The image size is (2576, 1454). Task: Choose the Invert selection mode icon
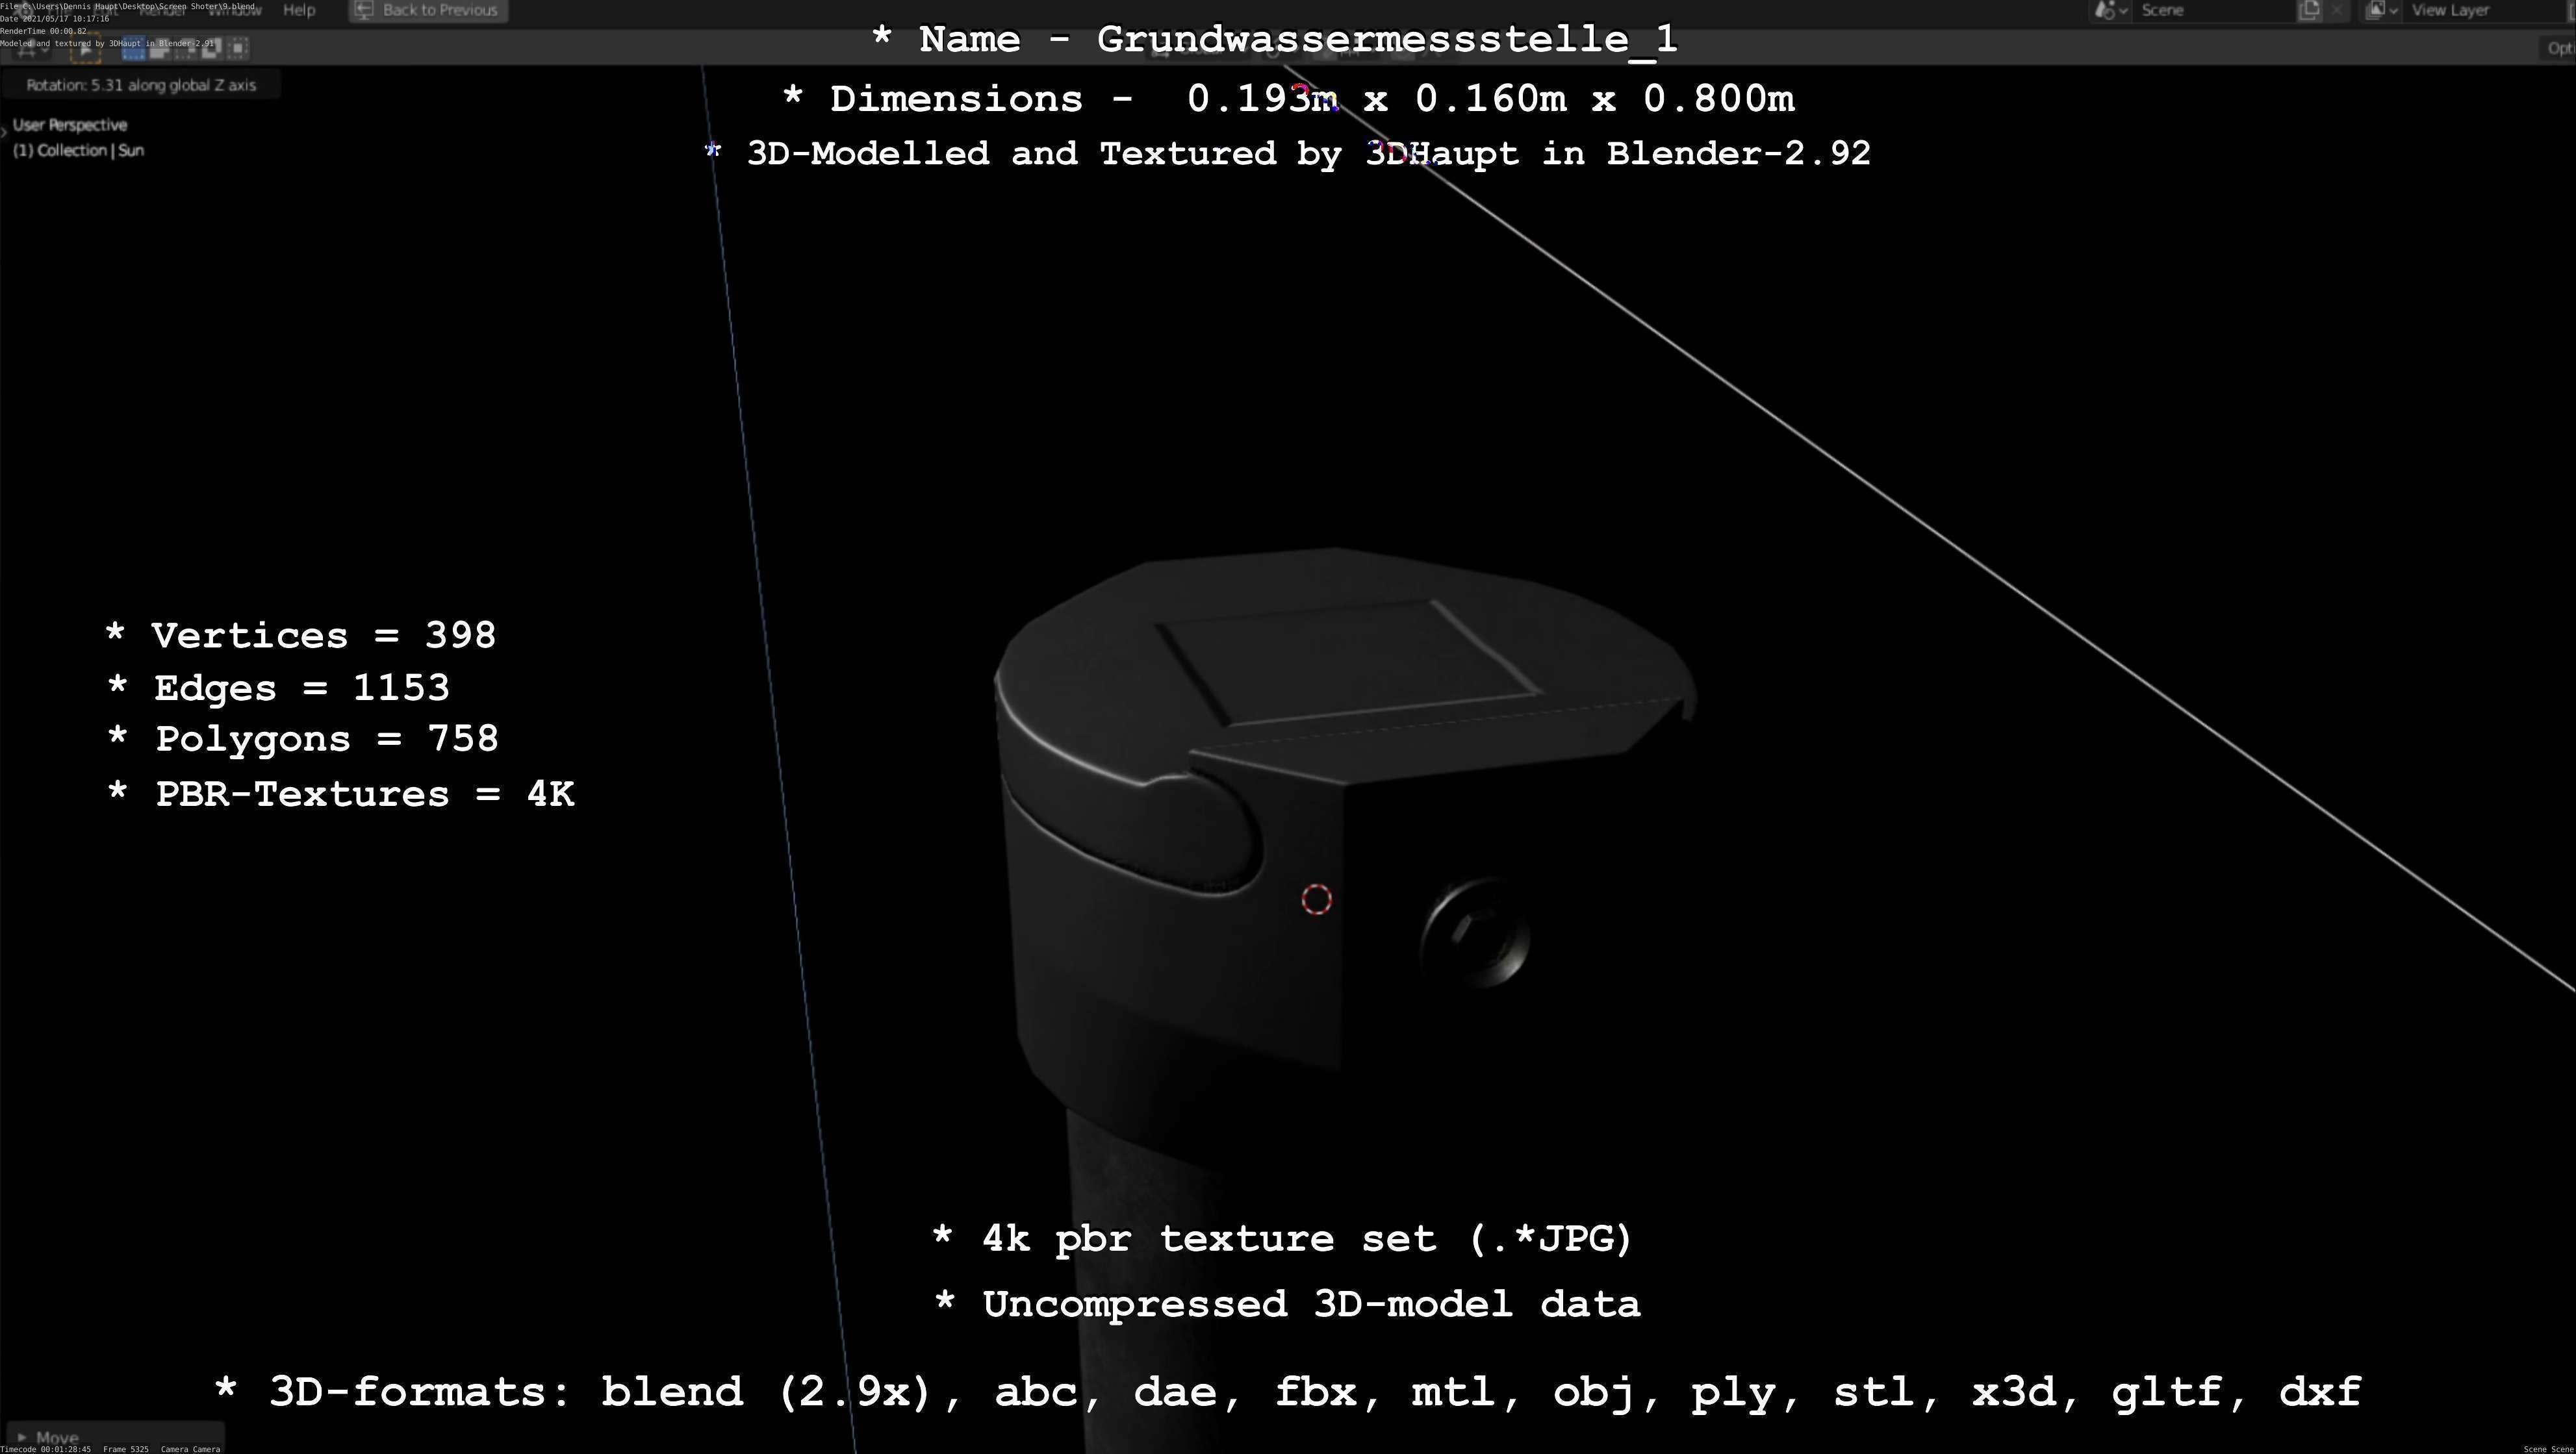tap(212, 48)
